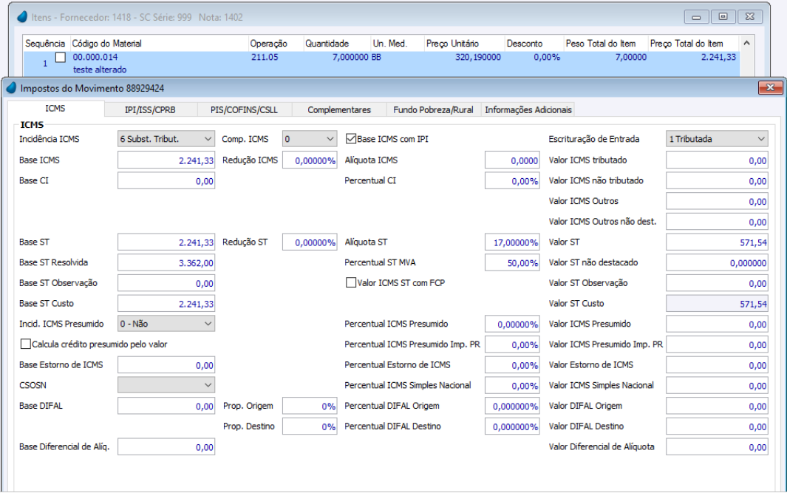Expand Incid. ICMS Presumido dropdown
787x493 pixels.
(x=166, y=324)
